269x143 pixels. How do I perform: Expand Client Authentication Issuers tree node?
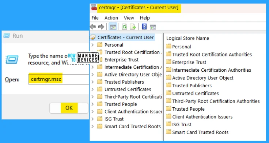point(92,112)
